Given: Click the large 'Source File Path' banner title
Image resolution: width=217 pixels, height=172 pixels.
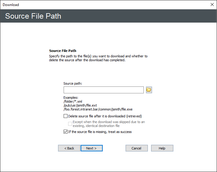Looking at the screenshot, I should [33, 16].
